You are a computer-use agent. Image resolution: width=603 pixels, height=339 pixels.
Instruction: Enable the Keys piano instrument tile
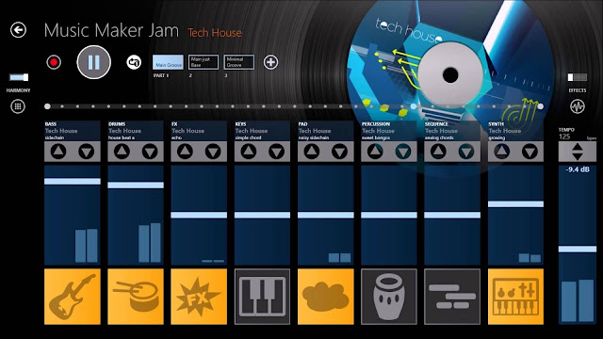point(262,297)
